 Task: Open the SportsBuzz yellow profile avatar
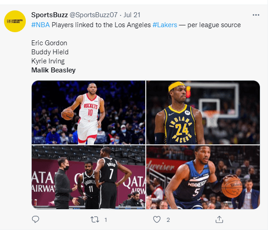coord(15,21)
